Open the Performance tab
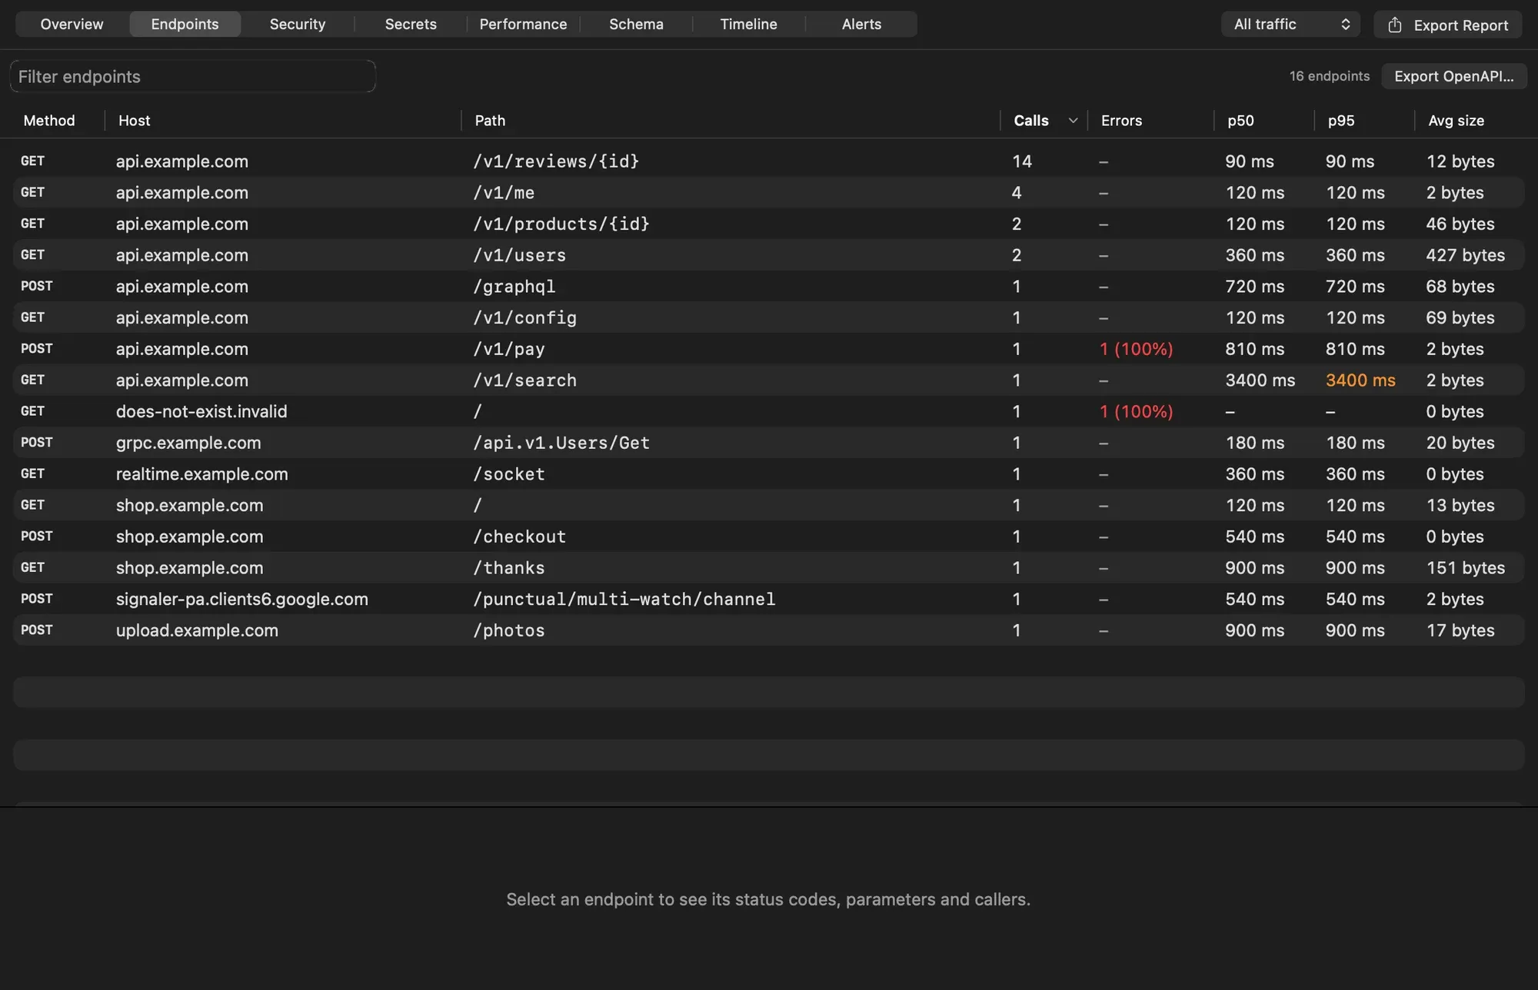Viewport: 1538px width, 990px height. click(523, 24)
